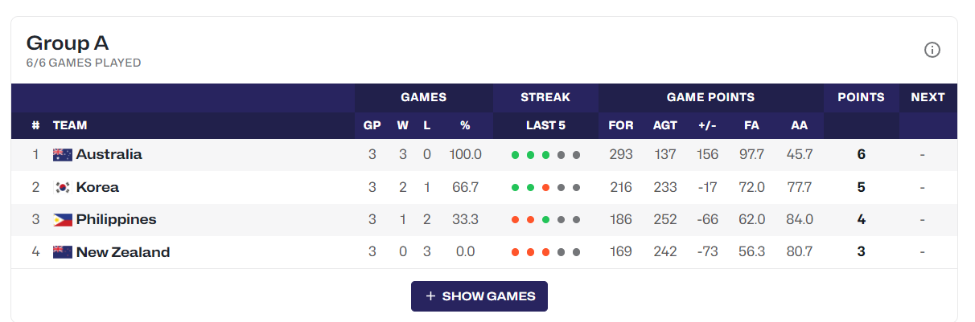Click Philippines' green streak dot
Screen dimensions: 975x322
click(545, 220)
